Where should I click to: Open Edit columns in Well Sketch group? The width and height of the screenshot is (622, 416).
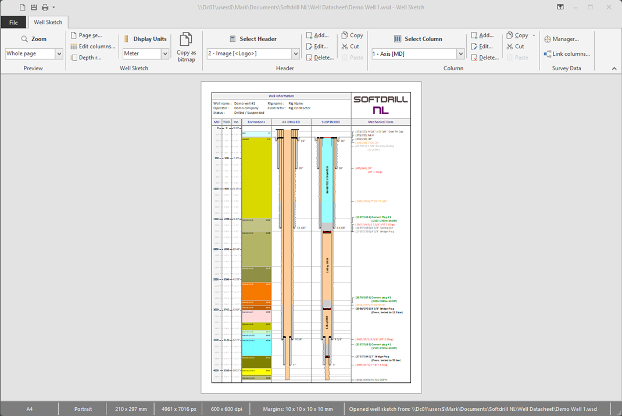[93, 46]
